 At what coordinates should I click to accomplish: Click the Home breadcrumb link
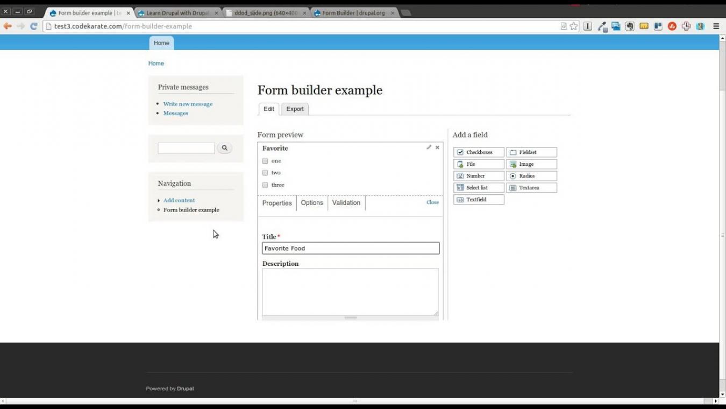[x=156, y=64]
